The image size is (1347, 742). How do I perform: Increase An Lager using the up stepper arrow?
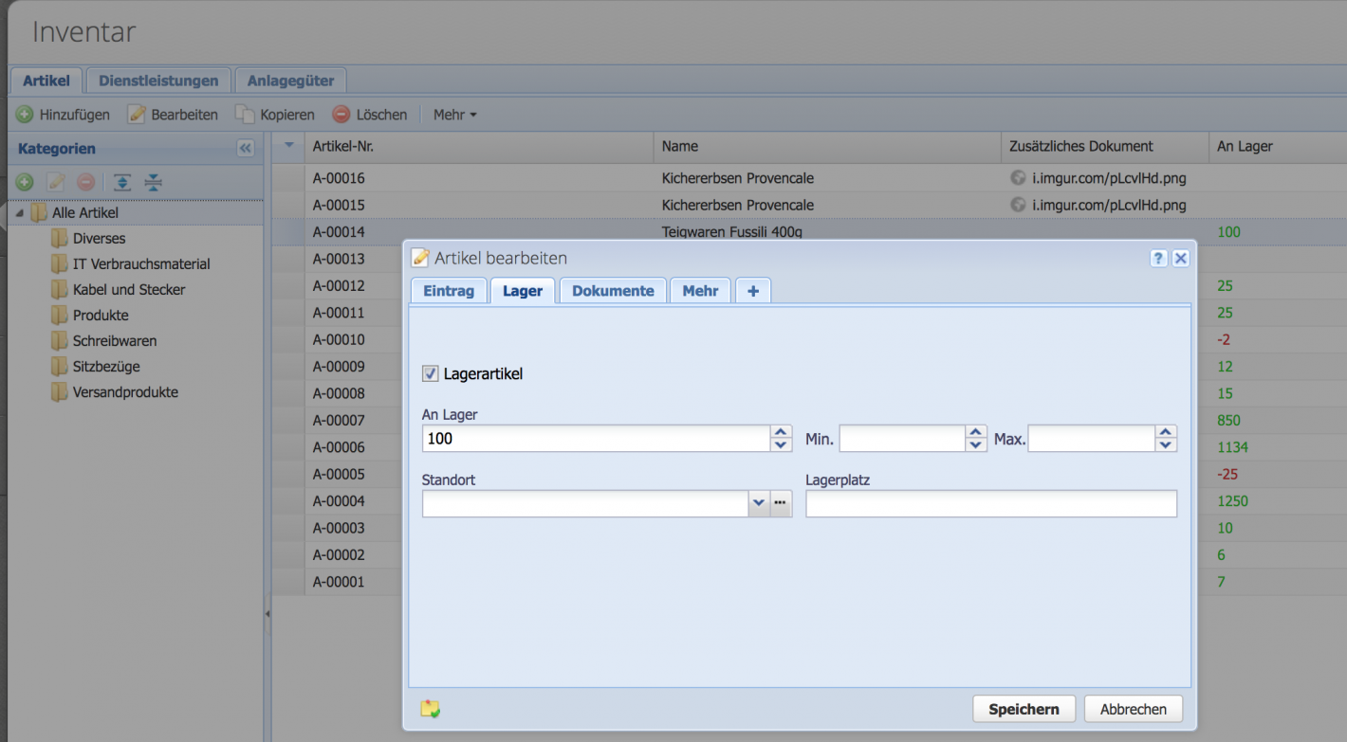781,432
